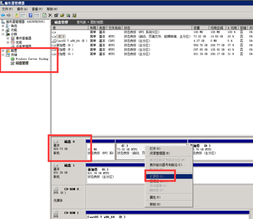Choose 资源管理器(E) in the context menu
The width and height of the screenshot is (253, 219).
tap(169, 153)
